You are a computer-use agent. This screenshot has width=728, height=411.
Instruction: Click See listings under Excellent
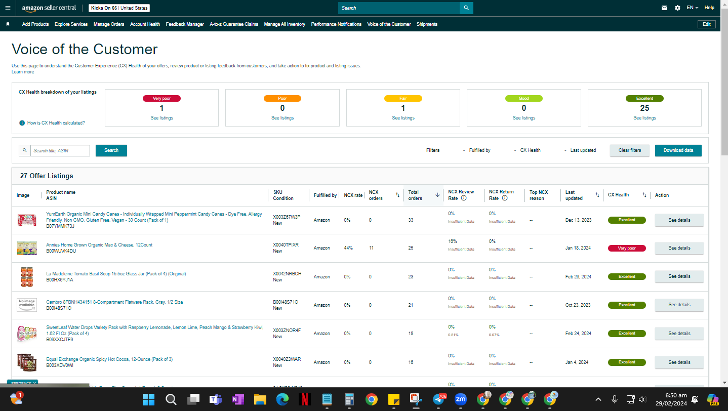[x=644, y=118]
